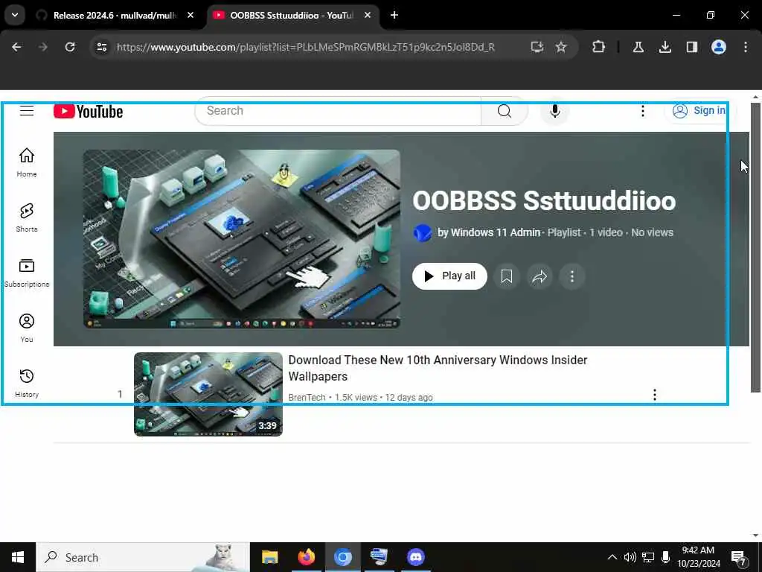Click the Play all button

click(449, 276)
